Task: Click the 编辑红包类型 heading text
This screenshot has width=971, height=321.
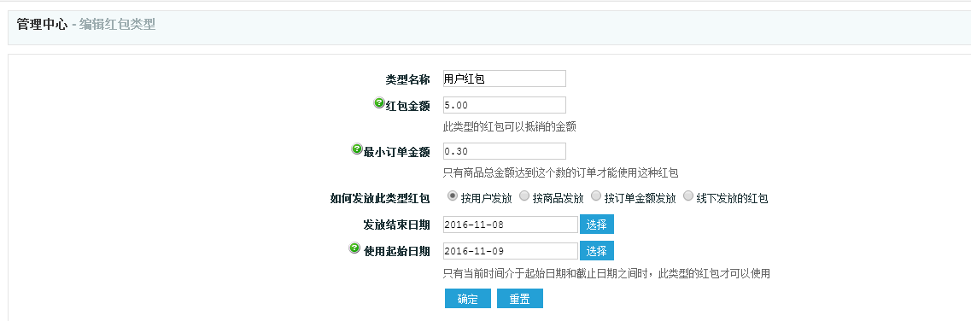Action: [x=118, y=26]
